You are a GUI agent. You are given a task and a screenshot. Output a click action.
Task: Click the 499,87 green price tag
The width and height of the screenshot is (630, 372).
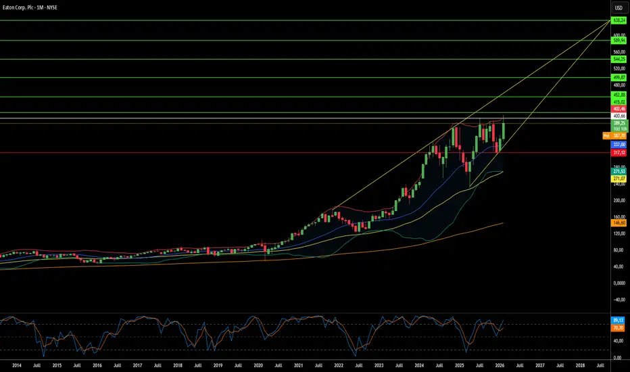point(619,78)
